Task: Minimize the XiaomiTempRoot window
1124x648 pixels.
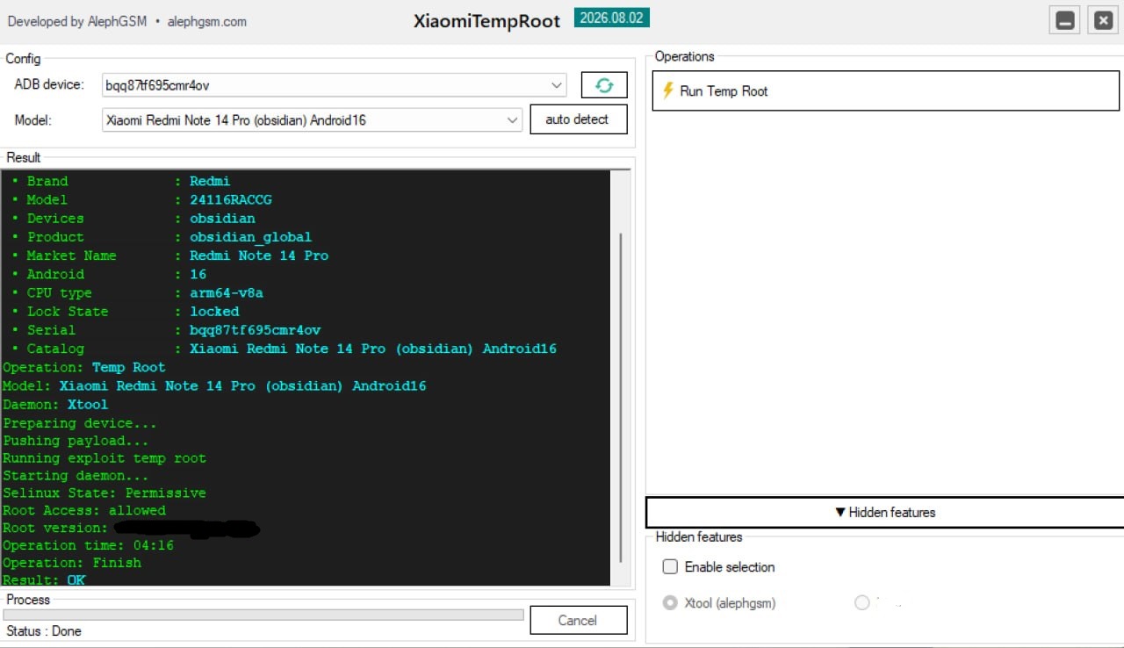Action: (1065, 21)
